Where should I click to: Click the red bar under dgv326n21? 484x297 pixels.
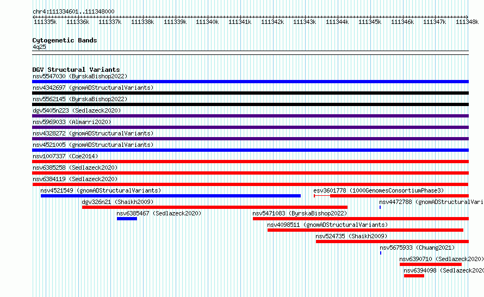215,207
